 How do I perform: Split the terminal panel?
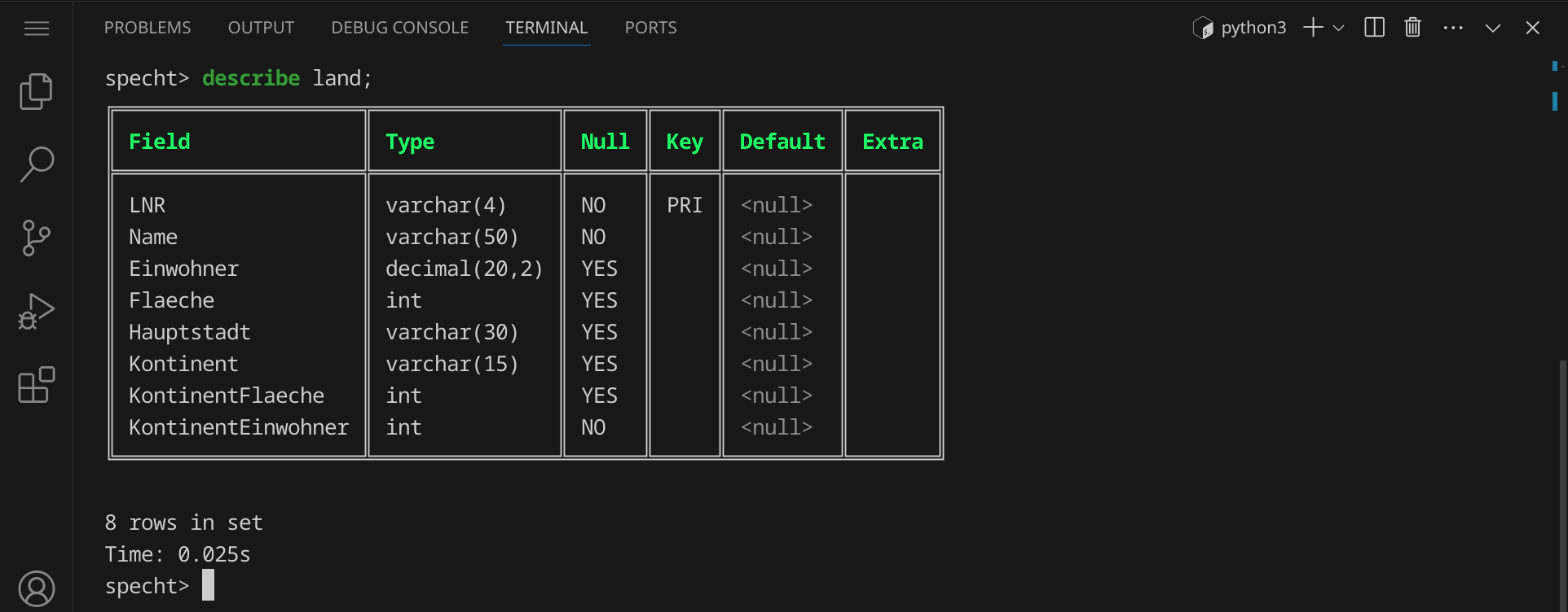(x=1374, y=28)
